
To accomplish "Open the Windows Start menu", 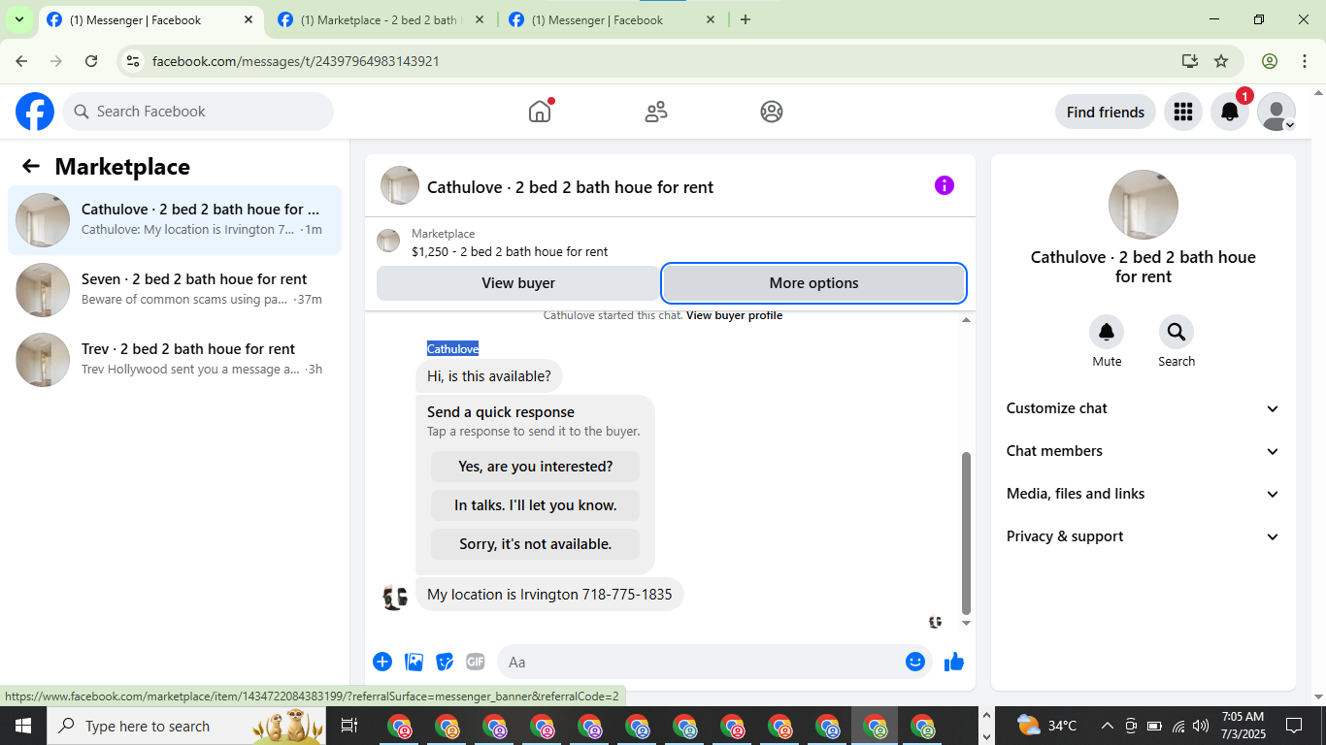I will click(x=23, y=726).
